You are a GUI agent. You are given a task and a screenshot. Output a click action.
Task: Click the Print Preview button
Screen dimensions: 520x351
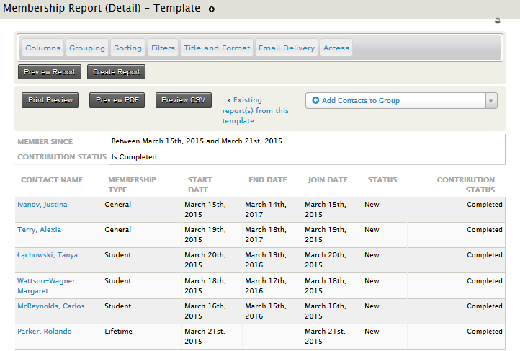click(x=50, y=100)
